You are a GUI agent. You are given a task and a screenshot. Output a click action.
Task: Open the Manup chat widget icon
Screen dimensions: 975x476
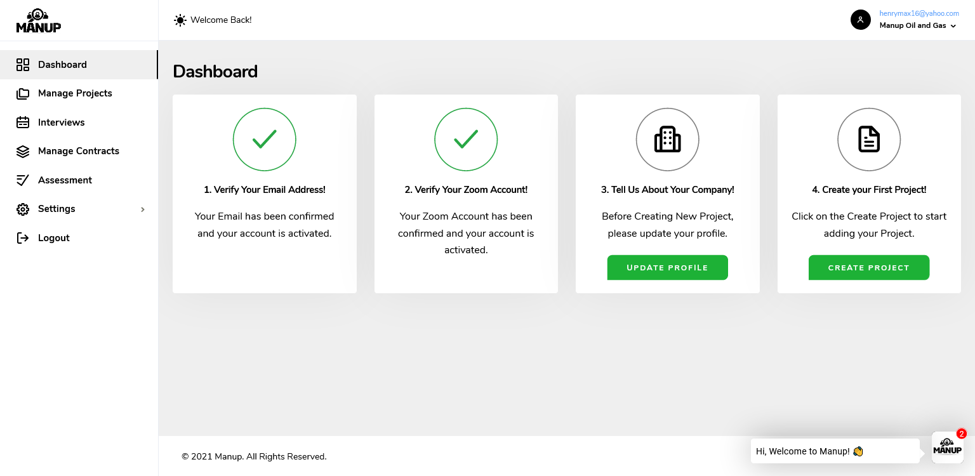pyautogui.click(x=947, y=447)
